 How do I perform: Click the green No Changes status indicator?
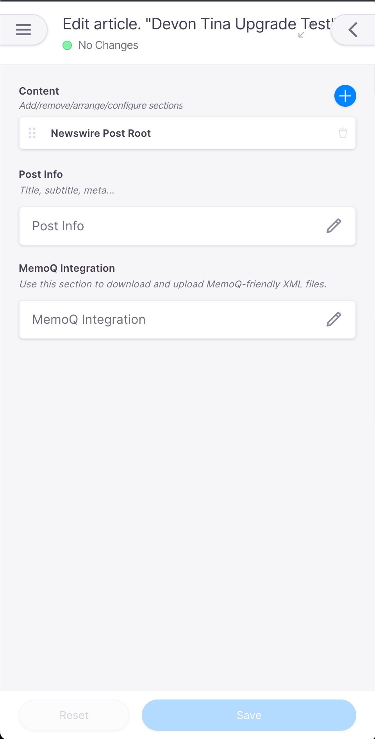[67, 45]
